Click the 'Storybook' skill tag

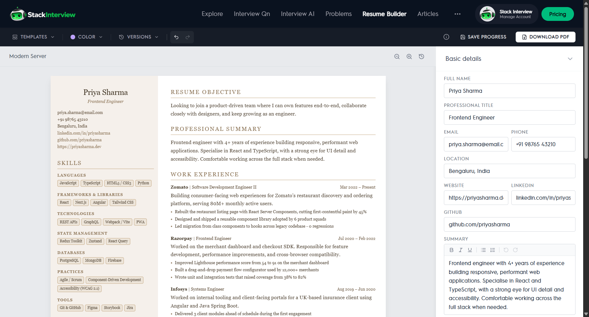click(112, 308)
